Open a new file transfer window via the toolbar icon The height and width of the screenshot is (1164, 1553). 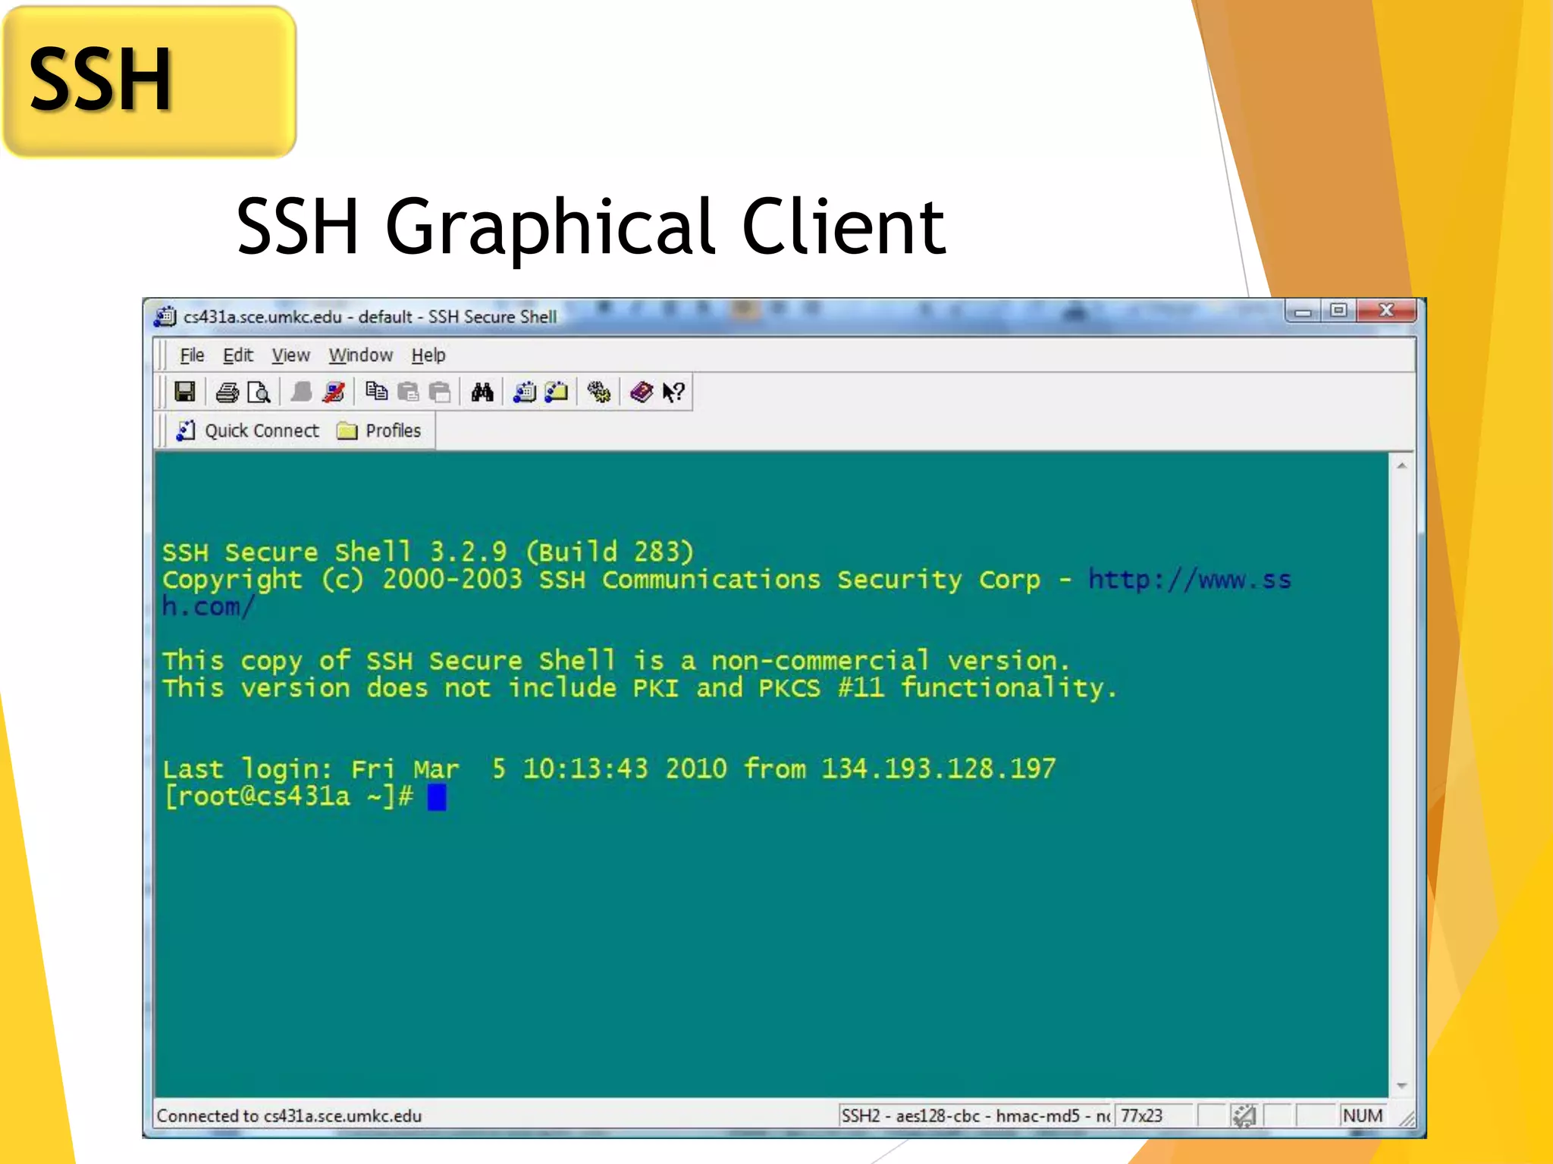click(557, 392)
